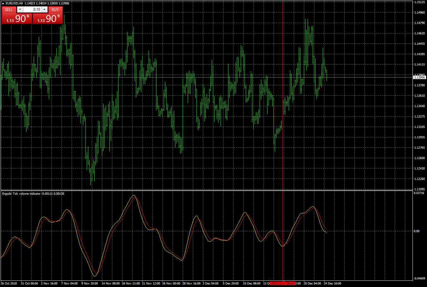Click the 0.10 volume input field

(32, 9)
